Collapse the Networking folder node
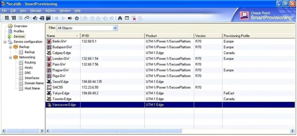 tap(10, 57)
